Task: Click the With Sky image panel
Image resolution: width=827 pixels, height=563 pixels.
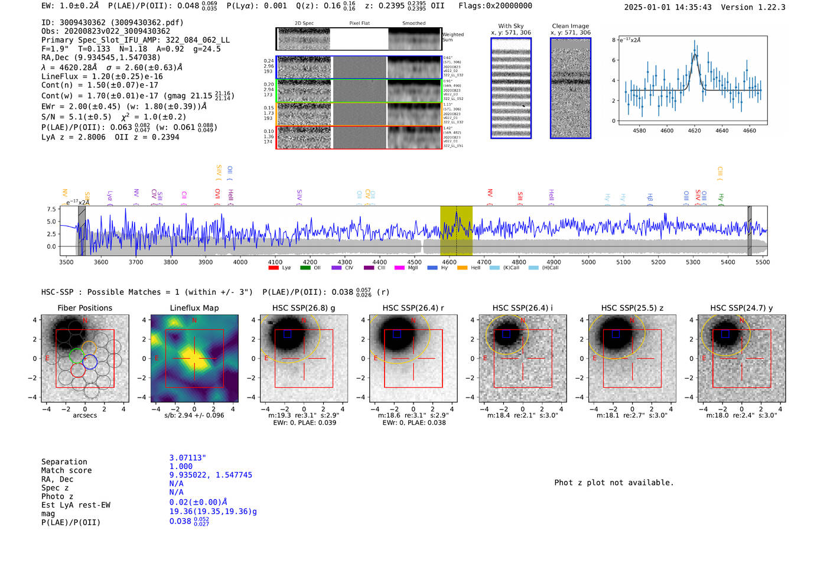Action: tap(511, 88)
